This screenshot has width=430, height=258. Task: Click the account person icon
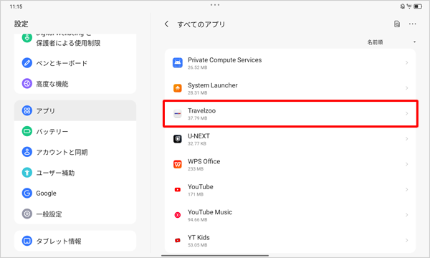[x=27, y=152]
